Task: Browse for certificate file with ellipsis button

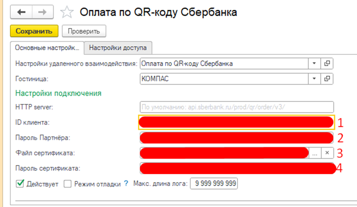Action: tap(315, 153)
